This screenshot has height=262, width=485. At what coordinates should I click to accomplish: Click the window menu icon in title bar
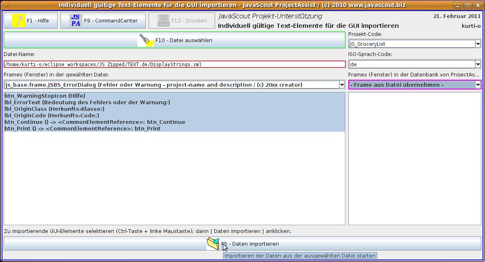[6, 5]
